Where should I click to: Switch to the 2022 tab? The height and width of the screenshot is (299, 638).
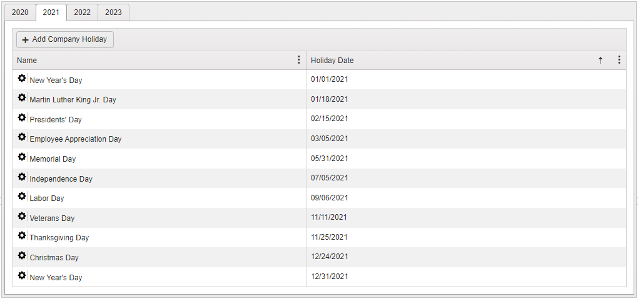click(x=82, y=12)
